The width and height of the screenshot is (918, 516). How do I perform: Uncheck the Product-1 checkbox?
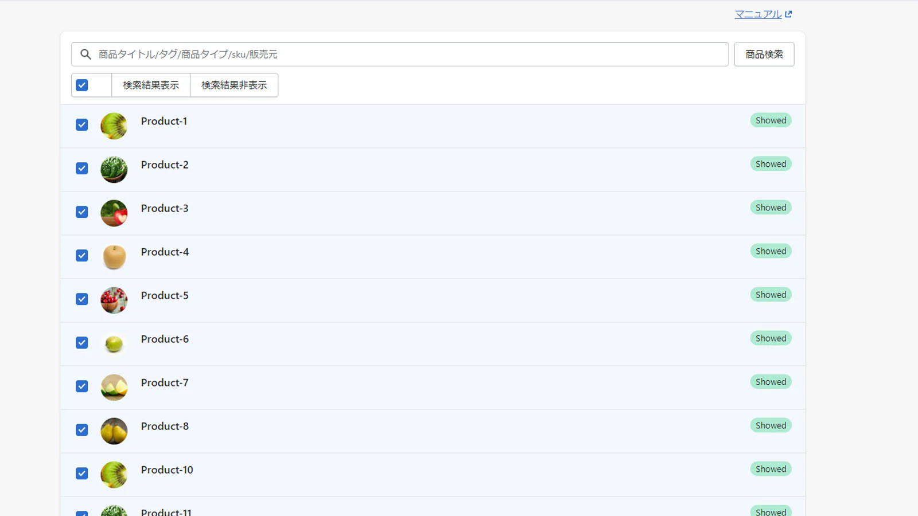82,125
